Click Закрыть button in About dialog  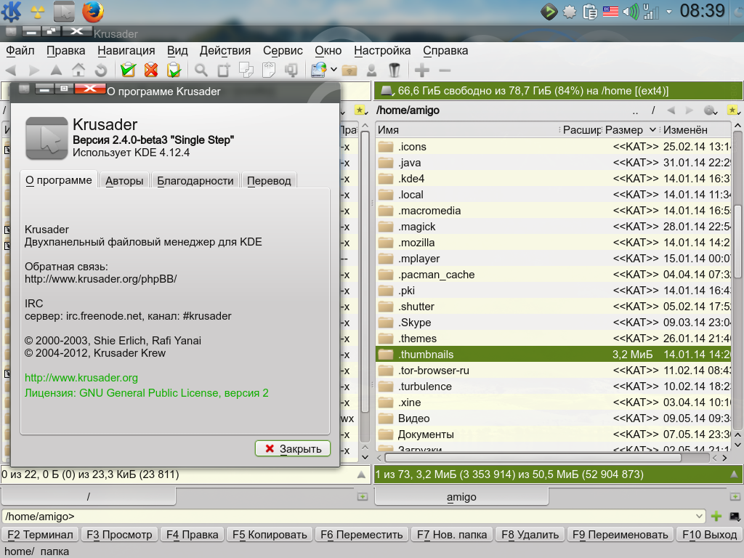point(293,448)
